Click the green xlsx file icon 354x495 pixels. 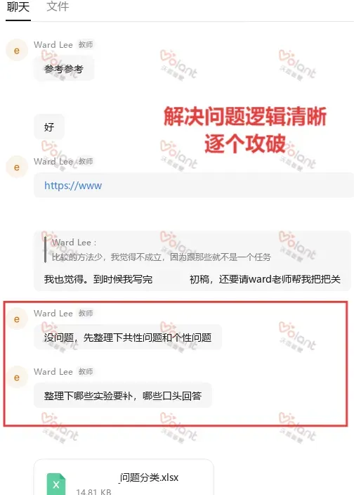click(56, 484)
